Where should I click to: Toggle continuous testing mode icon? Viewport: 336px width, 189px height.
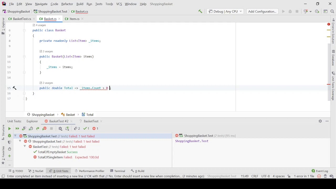click(x=67, y=129)
